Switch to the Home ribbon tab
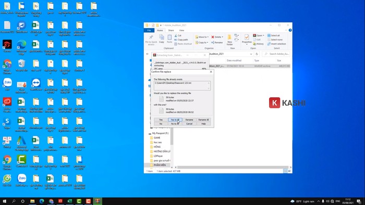365x205 pixels. pos(160,30)
